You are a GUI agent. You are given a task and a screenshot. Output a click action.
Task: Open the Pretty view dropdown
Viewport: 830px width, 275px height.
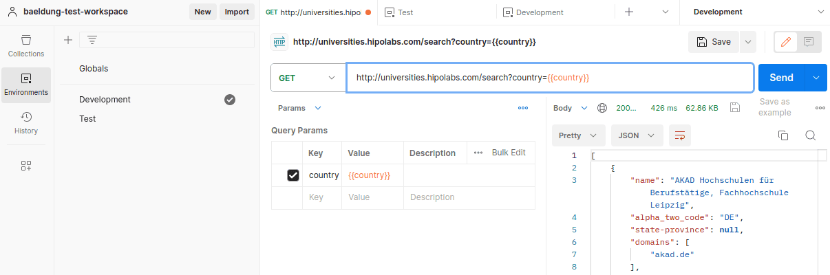pyautogui.click(x=578, y=135)
